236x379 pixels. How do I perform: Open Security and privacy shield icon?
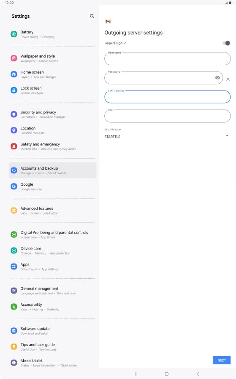[14, 114]
